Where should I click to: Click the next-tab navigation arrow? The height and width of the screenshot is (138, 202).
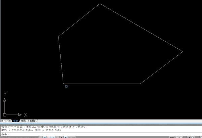tap(7, 121)
